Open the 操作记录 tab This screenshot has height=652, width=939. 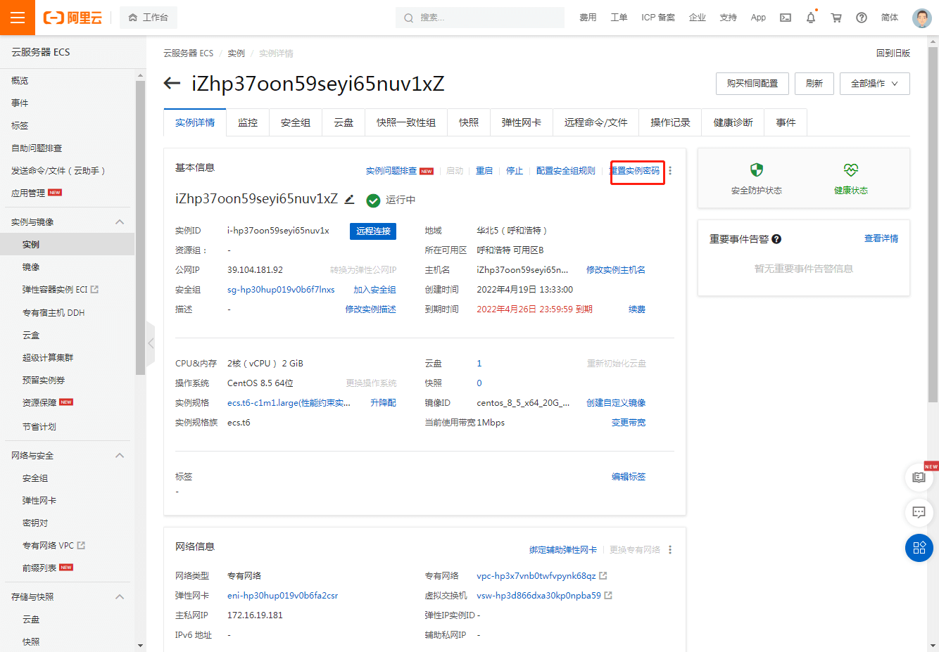click(671, 122)
